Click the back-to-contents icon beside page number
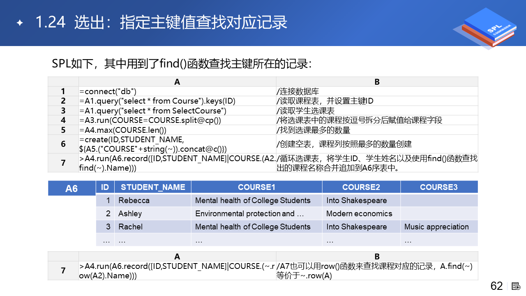This screenshot has width=526, height=296. [517, 286]
